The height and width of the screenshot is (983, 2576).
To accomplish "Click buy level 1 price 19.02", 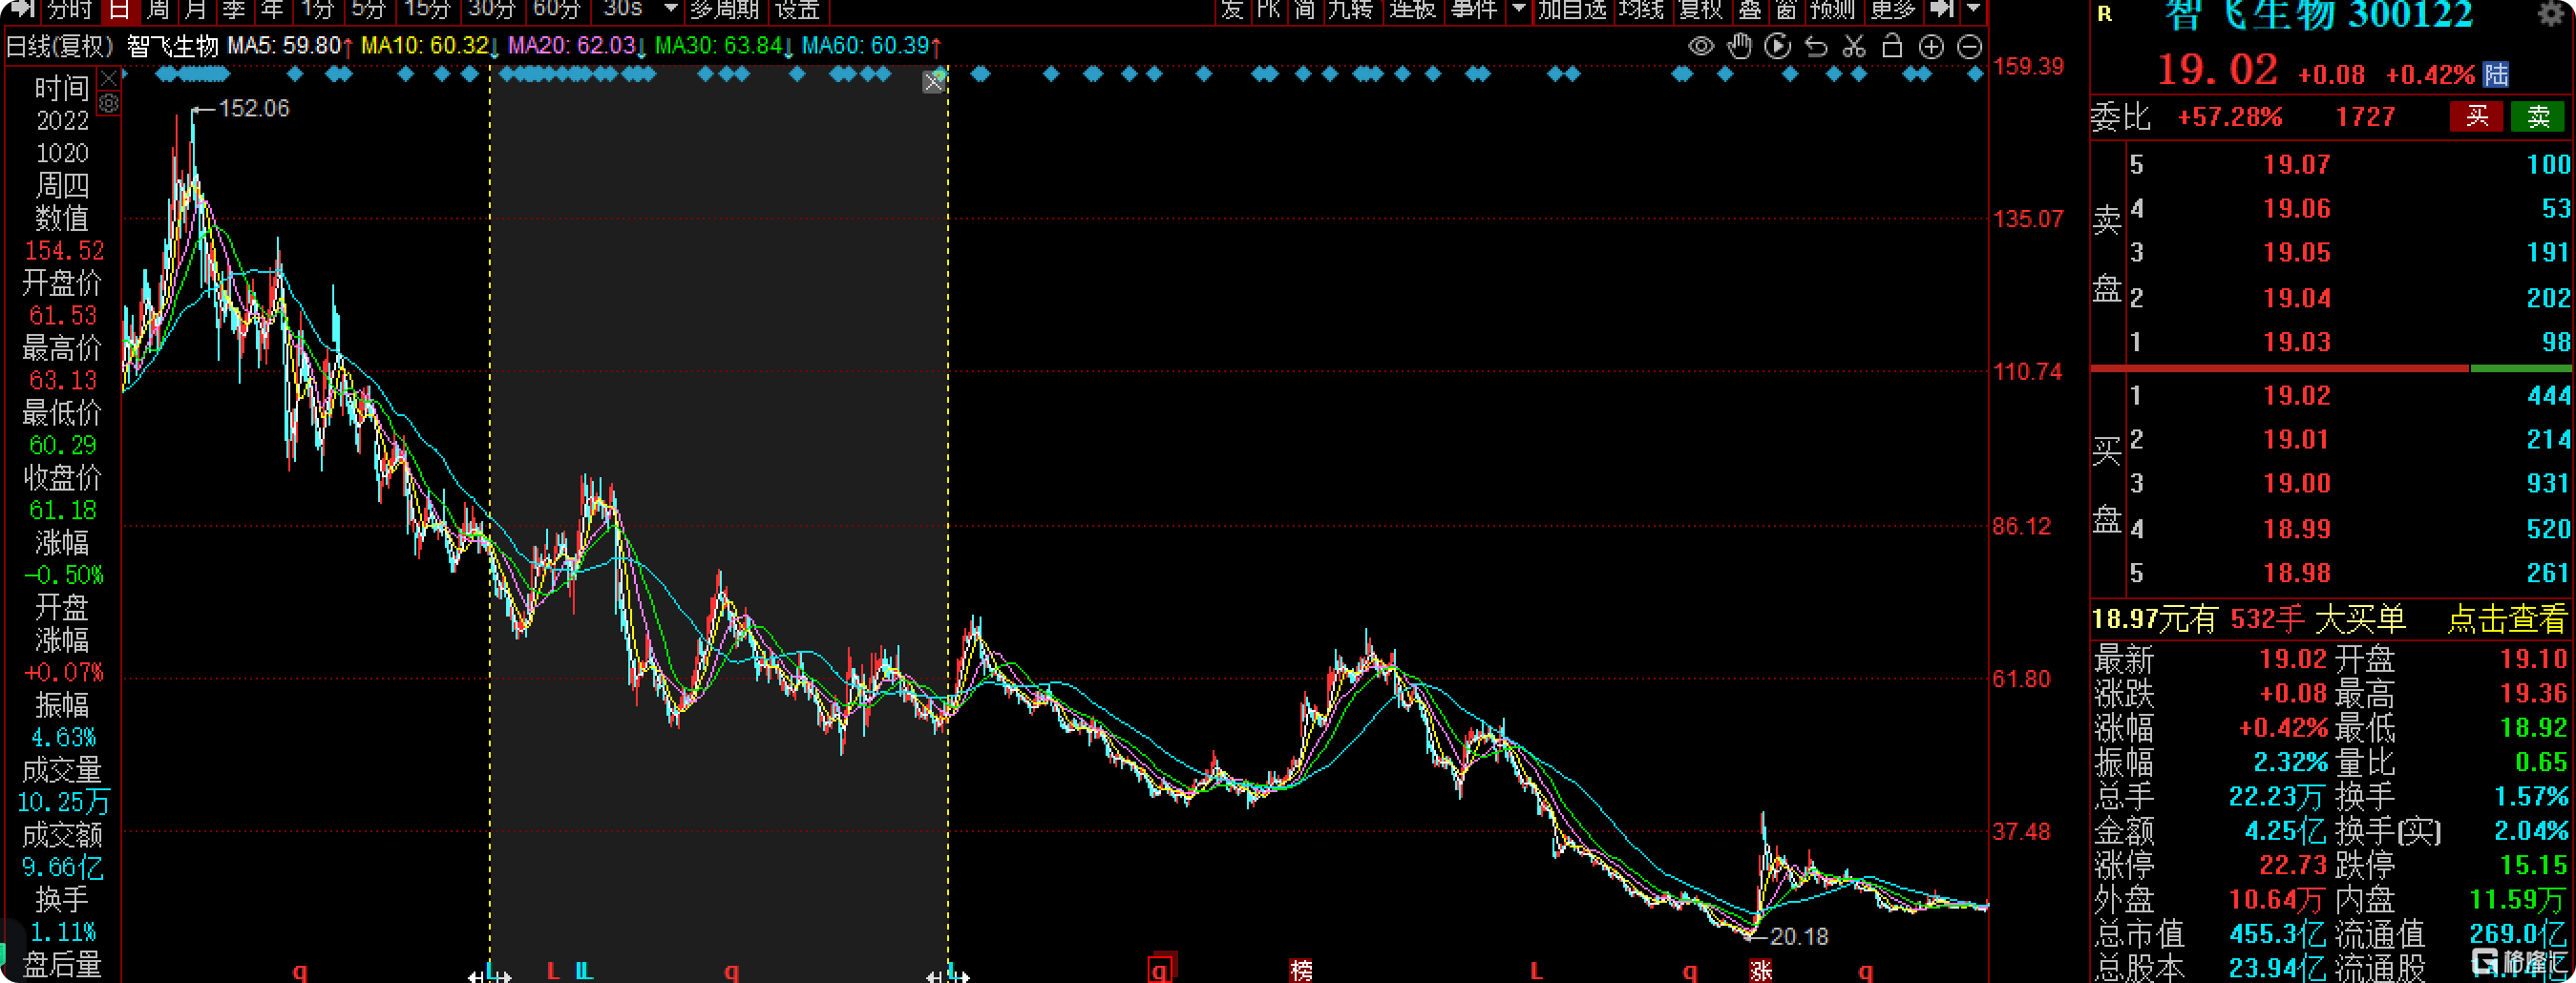I will (x=2296, y=395).
